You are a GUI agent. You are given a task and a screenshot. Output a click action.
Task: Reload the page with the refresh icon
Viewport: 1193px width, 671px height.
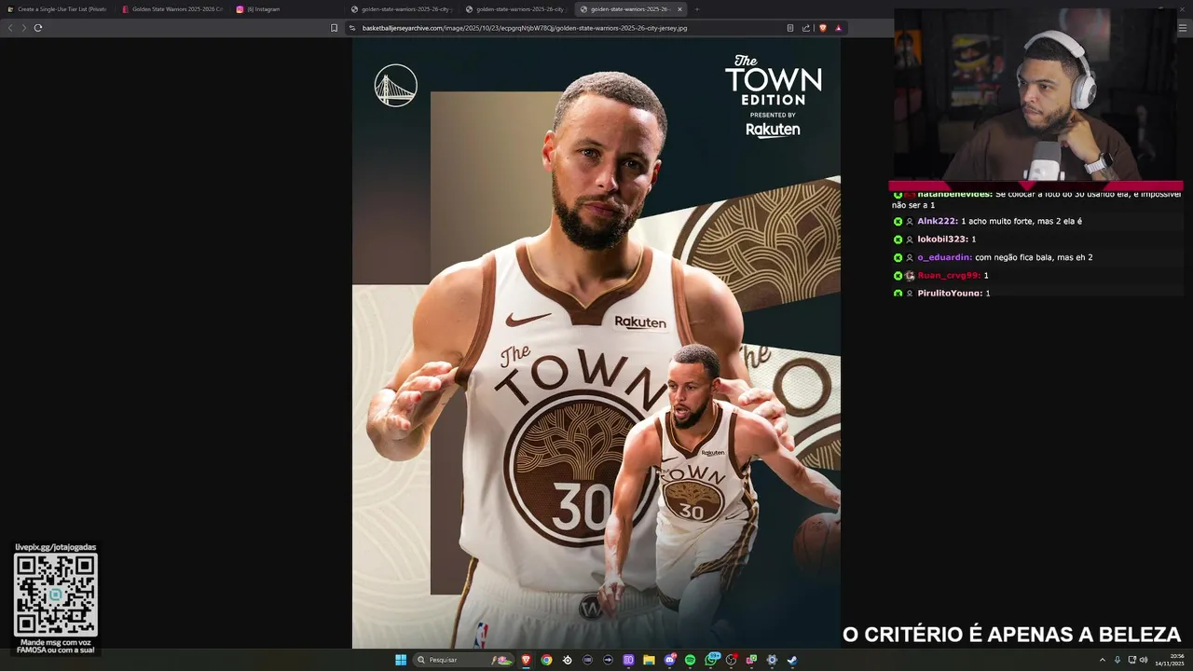38,28
